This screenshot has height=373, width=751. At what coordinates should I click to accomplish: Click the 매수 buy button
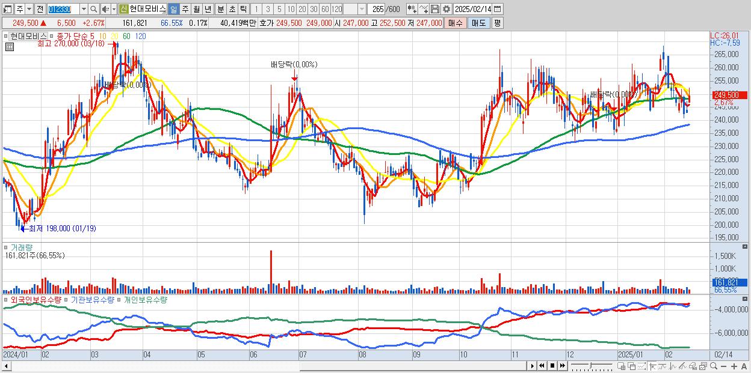click(x=456, y=23)
